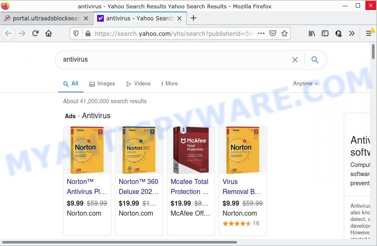Submit search with magnifier button
This screenshot has width=377, height=246.
coord(315,60)
